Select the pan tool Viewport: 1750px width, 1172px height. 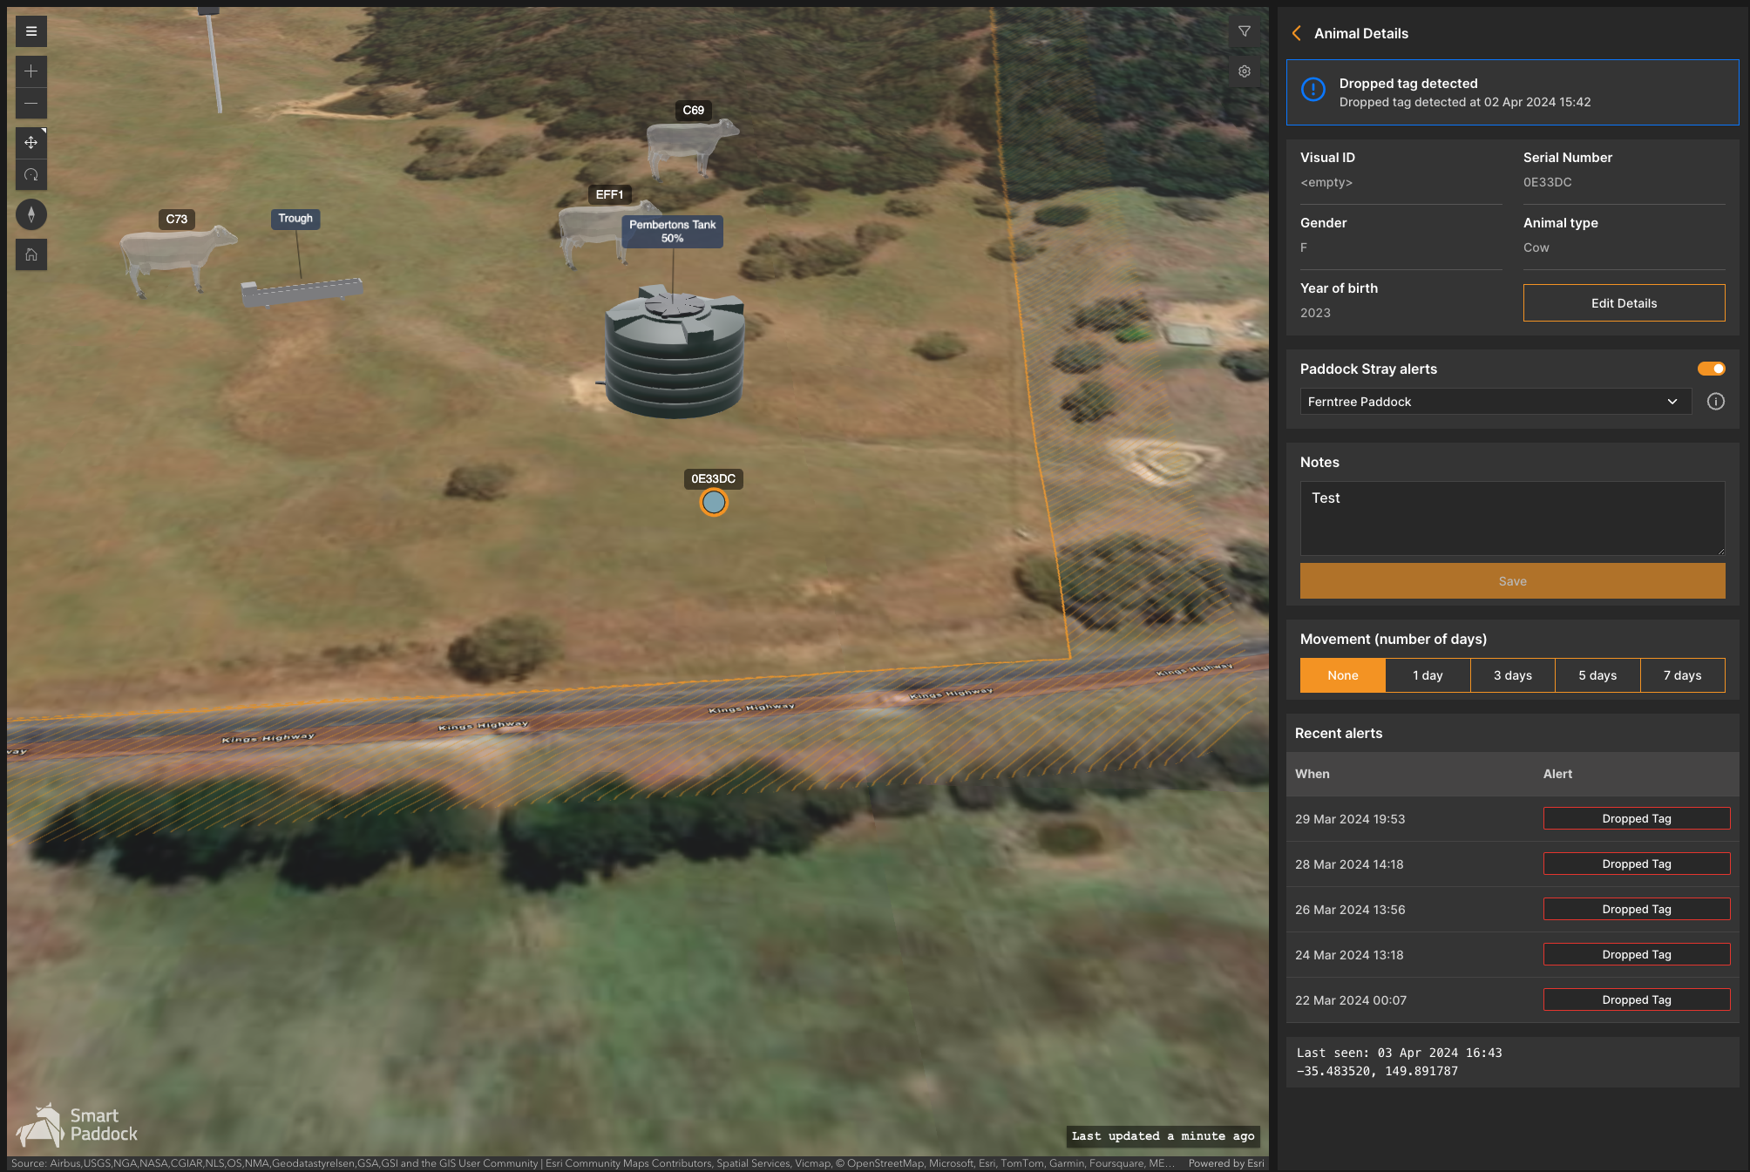(x=31, y=143)
